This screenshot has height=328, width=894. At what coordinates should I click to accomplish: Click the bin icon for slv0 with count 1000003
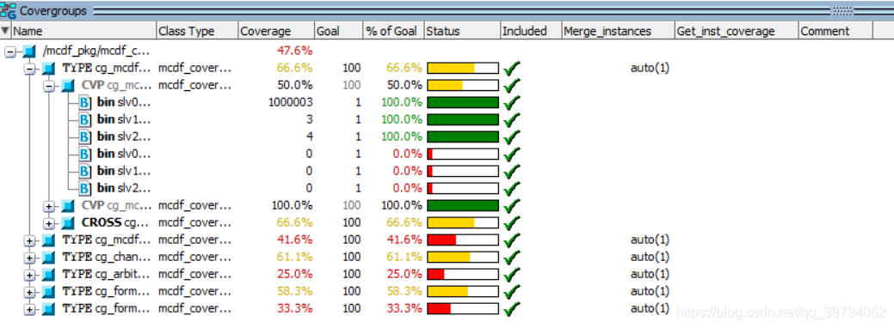coord(85,102)
